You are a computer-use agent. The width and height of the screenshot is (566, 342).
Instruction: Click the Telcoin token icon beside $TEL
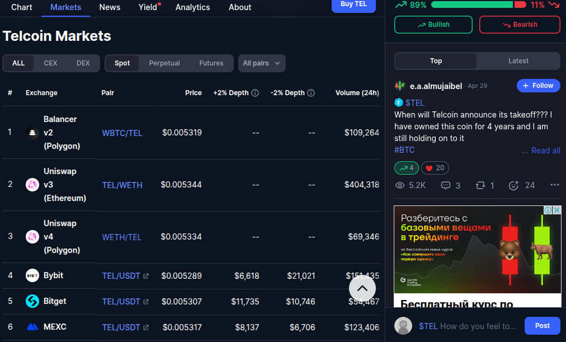click(x=399, y=102)
